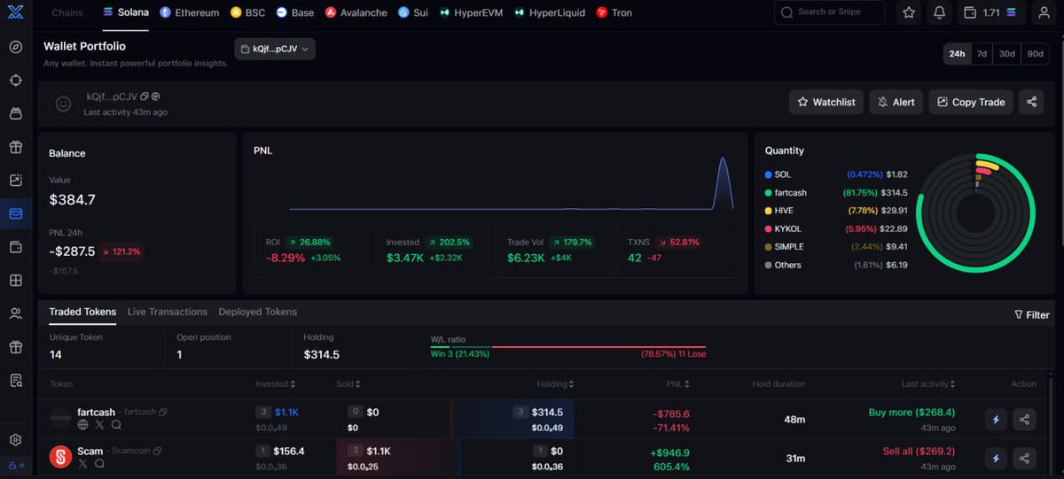Open Scam token X social icon
This screenshot has width=1064, height=479.
(83, 463)
